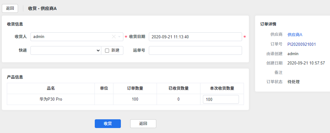Open the 供应商A supplier link
Image resolution: width=330 pixels, height=133 pixels.
pos(295,35)
